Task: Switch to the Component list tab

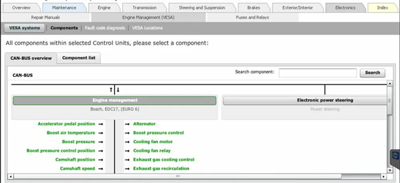Action: (x=78, y=58)
